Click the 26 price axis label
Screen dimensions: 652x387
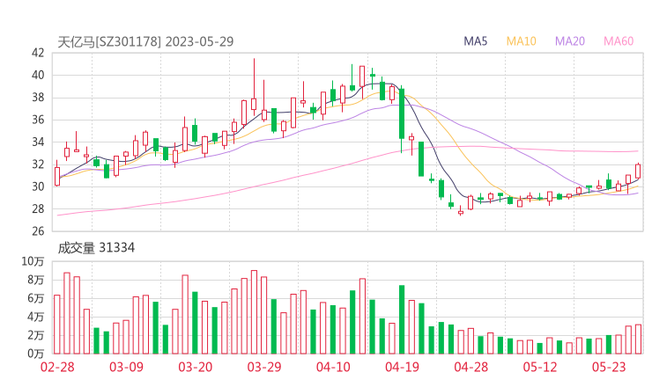pos(38,231)
